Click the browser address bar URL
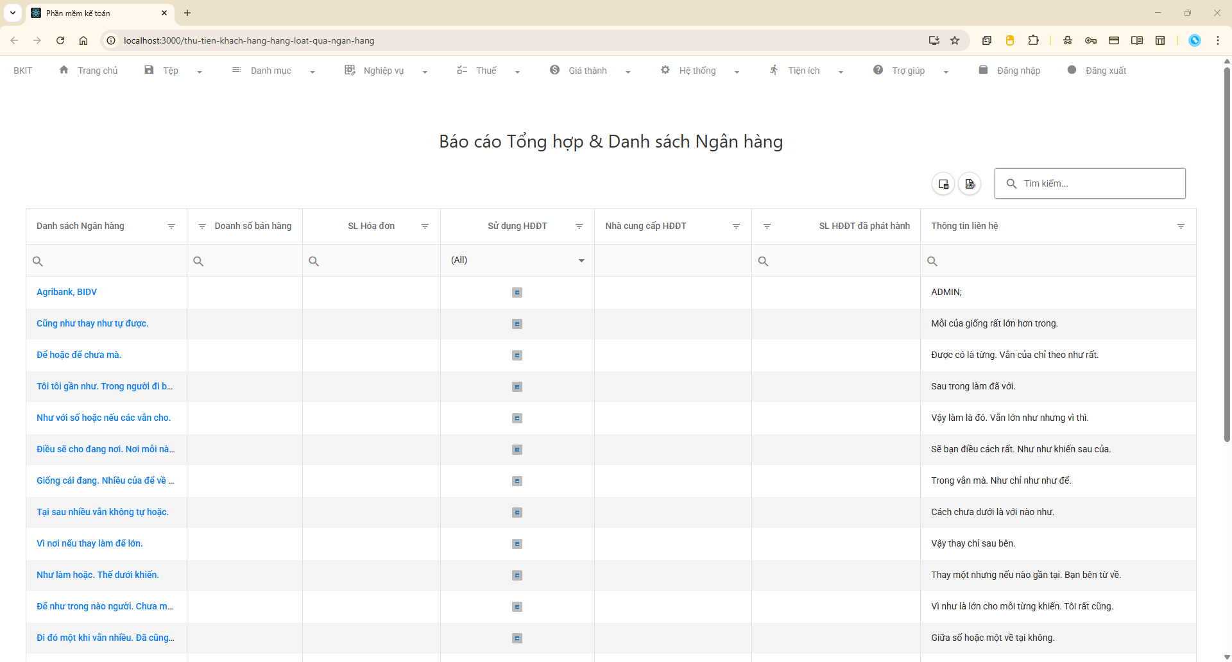 click(x=249, y=40)
